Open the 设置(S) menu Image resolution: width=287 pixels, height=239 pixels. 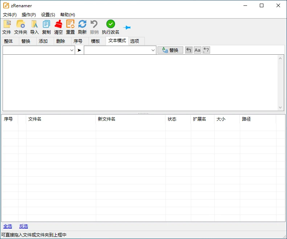point(48,15)
